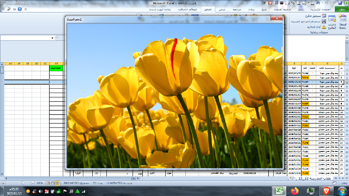349x196 pixels.
Task: Switch to the View ribbon tab
Action: click(x=222, y=10)
